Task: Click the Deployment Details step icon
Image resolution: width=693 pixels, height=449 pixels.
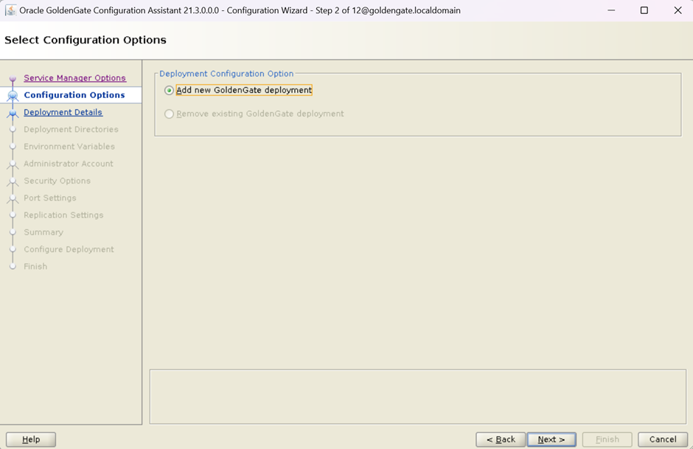Action: (x=13, y=114)
